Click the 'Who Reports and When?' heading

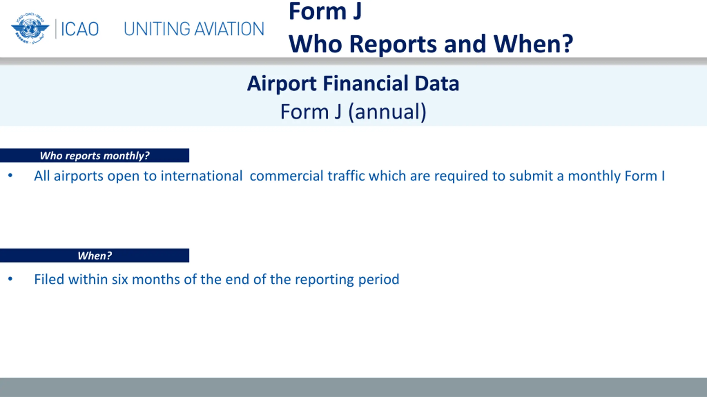point(431,44)
